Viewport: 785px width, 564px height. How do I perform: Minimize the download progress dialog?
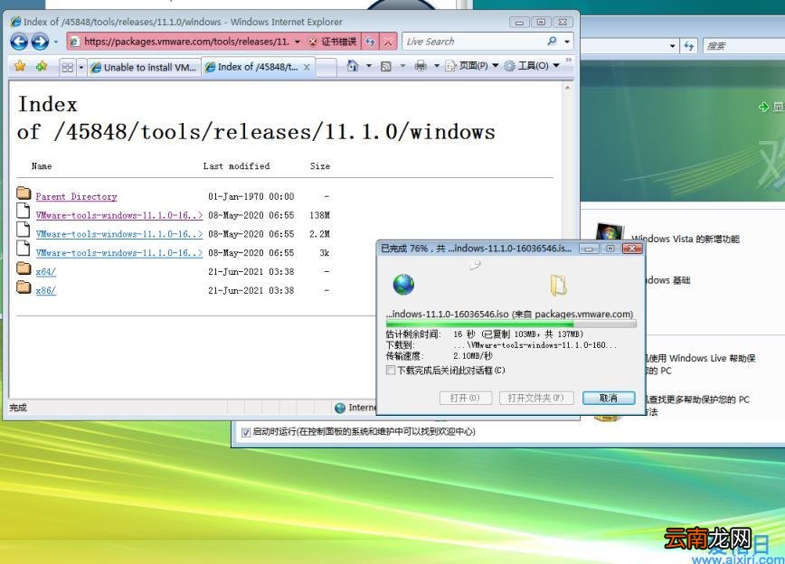click(x=589, y=249)
